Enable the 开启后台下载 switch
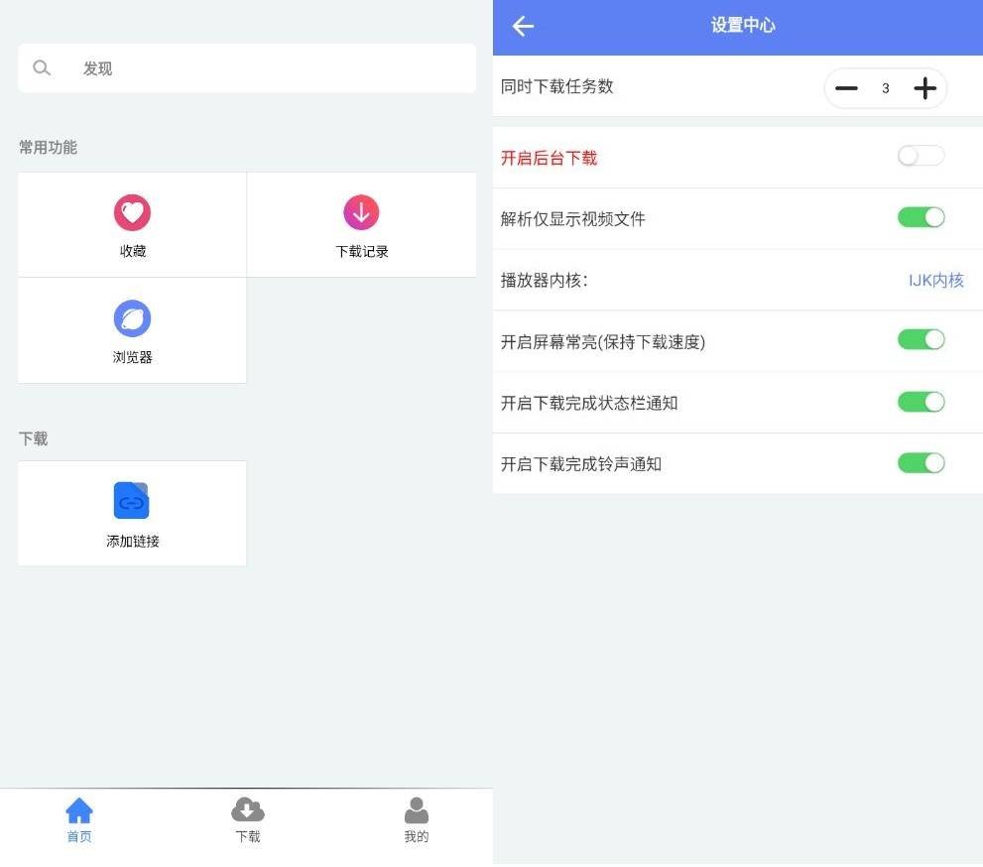983x867 pixels. (921, 157)
